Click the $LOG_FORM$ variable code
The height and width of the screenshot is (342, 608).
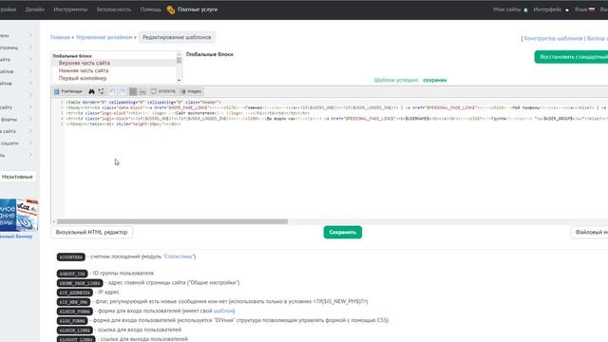[72, 321]
